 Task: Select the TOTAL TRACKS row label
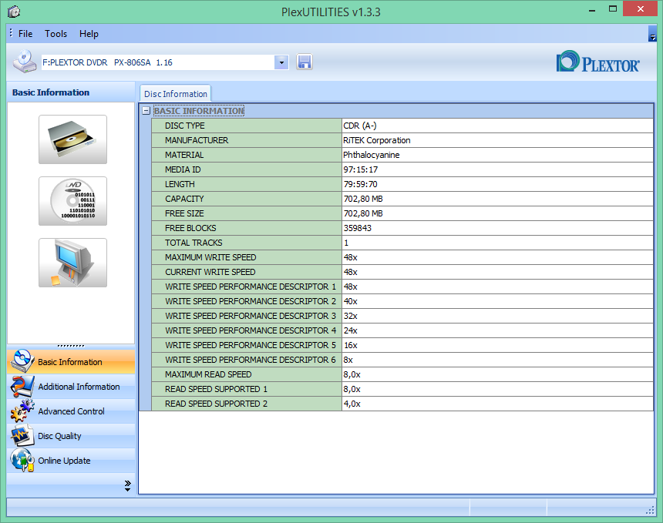pyautogui.click(x=194, y=243)
